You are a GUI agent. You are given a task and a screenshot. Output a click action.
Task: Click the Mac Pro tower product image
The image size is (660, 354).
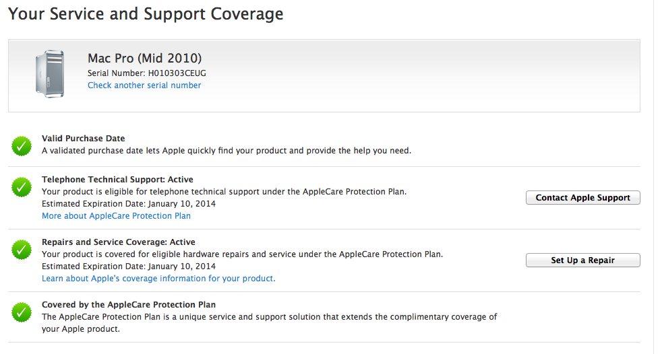(x=50, y=74)
